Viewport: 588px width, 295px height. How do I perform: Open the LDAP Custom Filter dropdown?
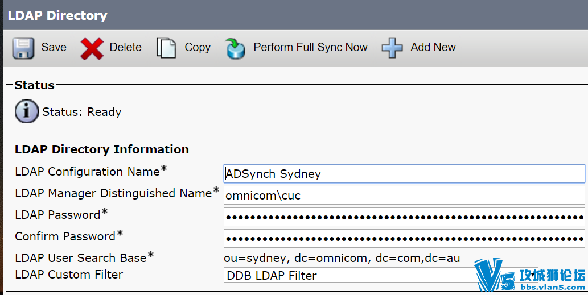(x=381, y=275)
